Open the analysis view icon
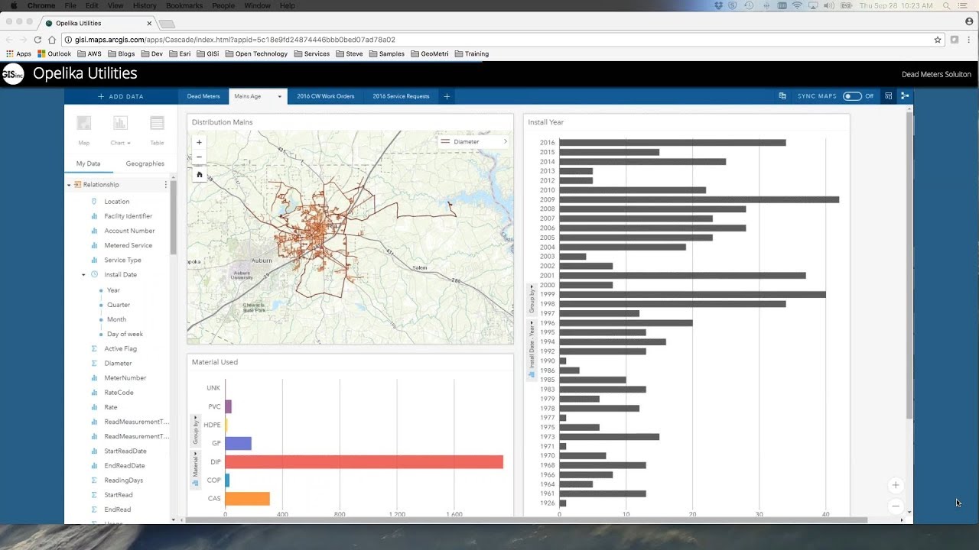 tap(905, 96)
